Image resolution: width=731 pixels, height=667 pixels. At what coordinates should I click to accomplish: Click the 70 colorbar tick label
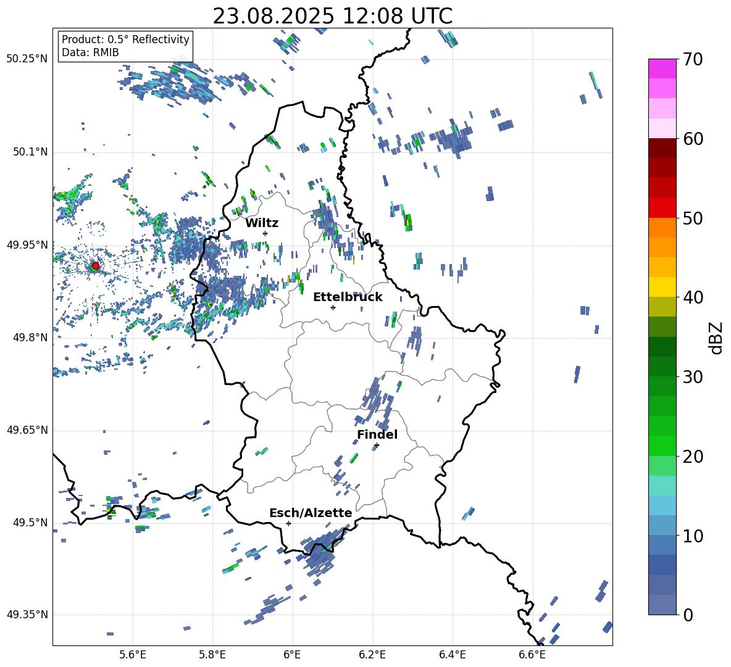click(693, 59)
